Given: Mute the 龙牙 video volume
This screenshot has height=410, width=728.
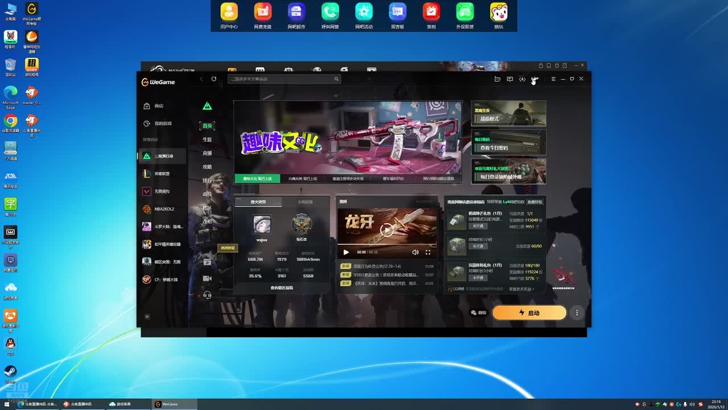Looking at the screenshot, I should click(415, 252).
